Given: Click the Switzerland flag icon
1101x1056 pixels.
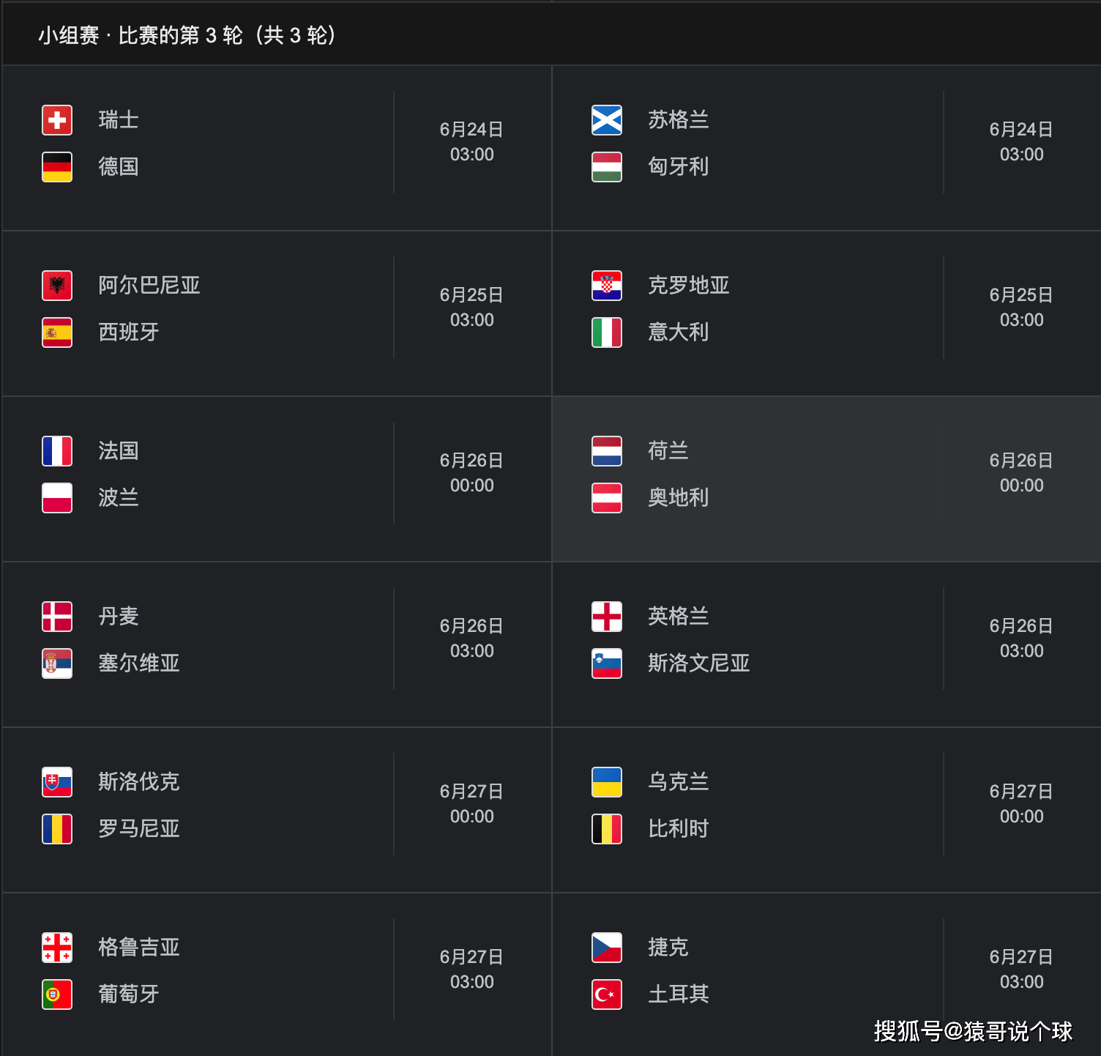Looking at the screenshot, I should (57, 120).
